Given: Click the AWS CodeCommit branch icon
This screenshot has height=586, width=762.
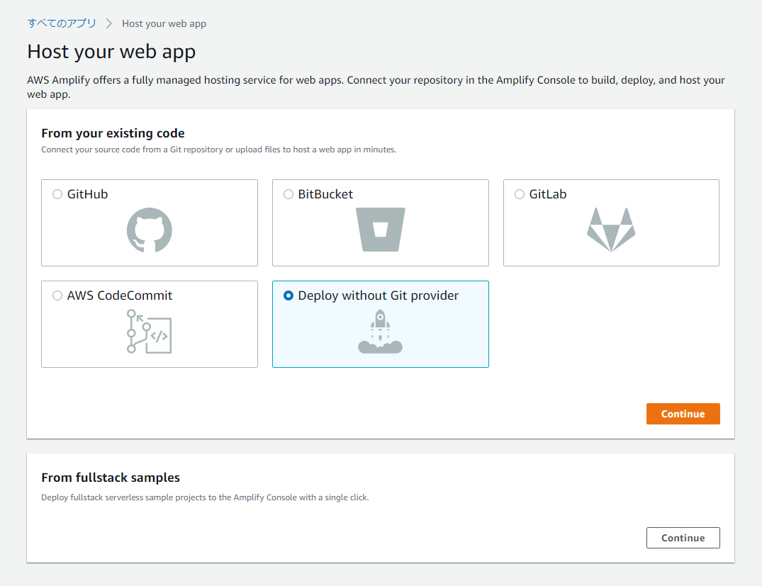Looking at the screenshot, I should (x=149, y=332).
